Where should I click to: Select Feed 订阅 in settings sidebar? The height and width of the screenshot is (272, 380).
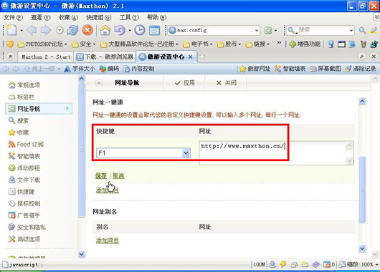click(x=26, y=145)
